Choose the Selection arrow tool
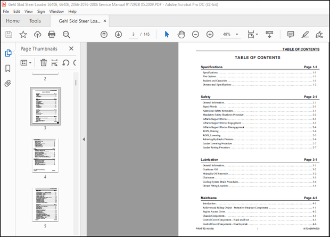Viewport: 330px width, 237px height. pyautogui.click(x=167, y=34)
